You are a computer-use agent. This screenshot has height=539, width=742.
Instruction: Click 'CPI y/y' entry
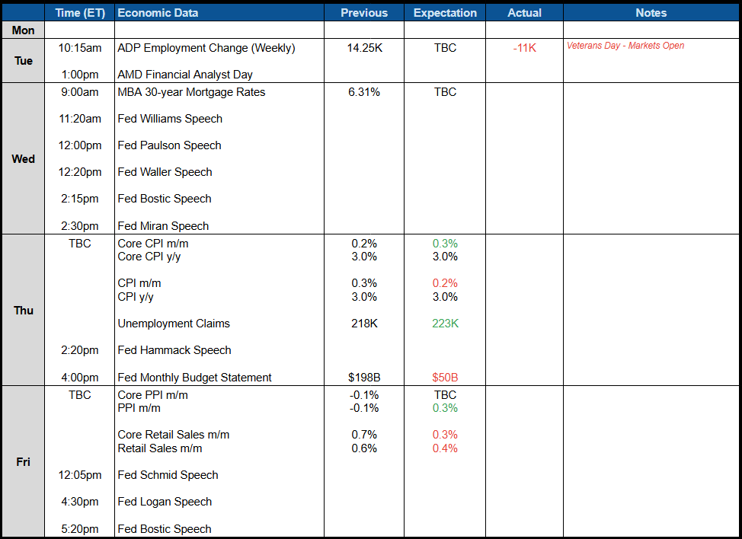coord(136,297)
